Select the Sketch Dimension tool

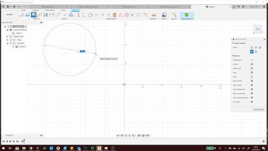(x=52, y=15)
